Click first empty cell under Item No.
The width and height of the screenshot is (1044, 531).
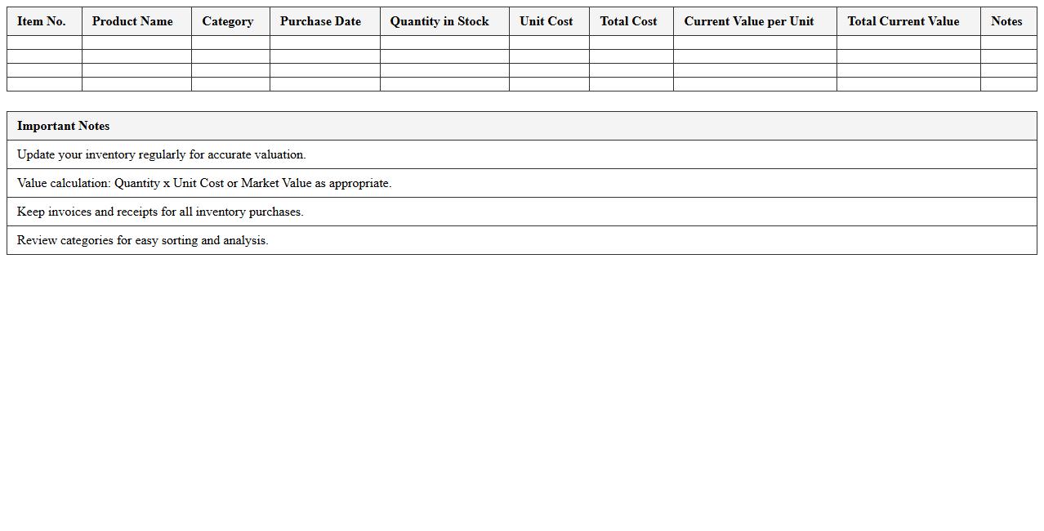pos(44,42)
